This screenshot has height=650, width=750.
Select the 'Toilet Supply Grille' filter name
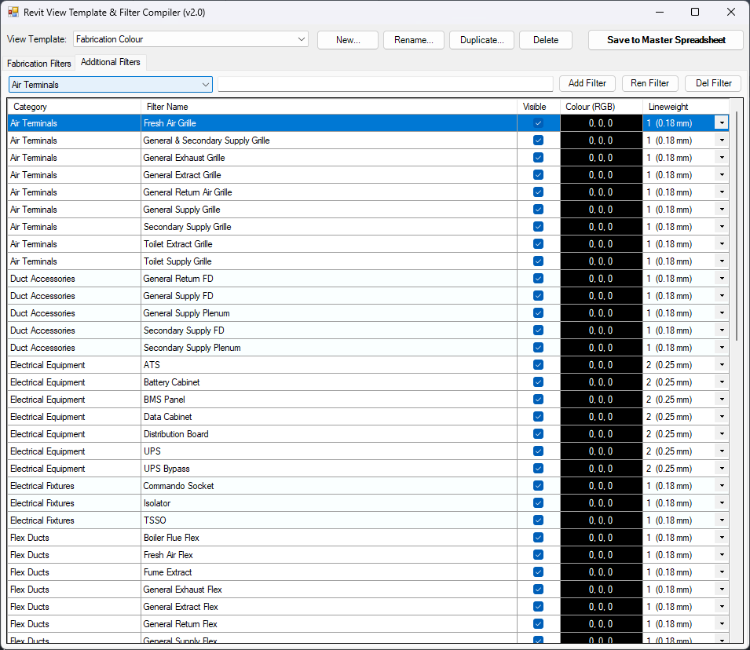coord(177,261)
